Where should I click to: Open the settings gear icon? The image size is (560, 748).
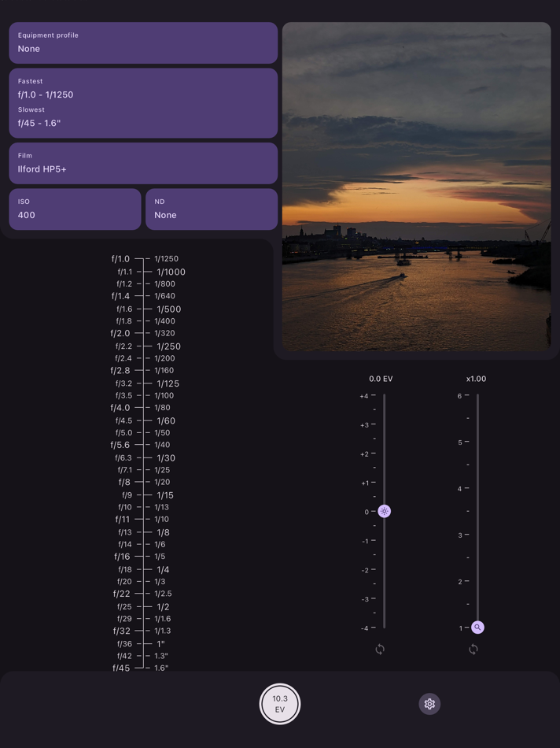(429, 704)
